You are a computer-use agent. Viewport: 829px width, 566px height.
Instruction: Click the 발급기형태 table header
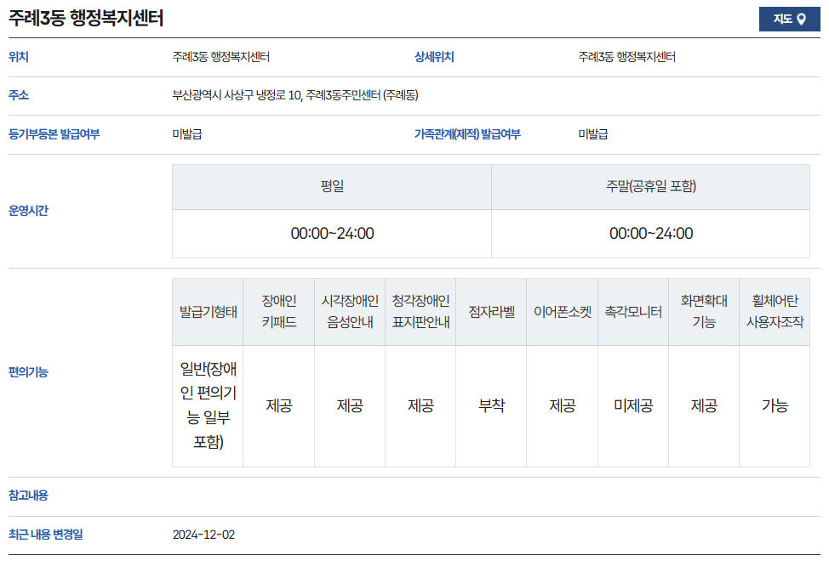(207, 308)
